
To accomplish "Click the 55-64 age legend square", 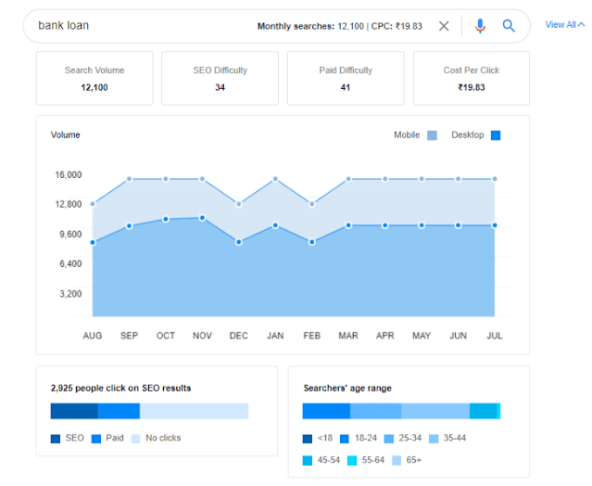I will (x=352, y=460).
